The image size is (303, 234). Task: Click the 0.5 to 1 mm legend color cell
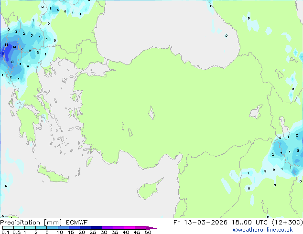pos(19,228)
